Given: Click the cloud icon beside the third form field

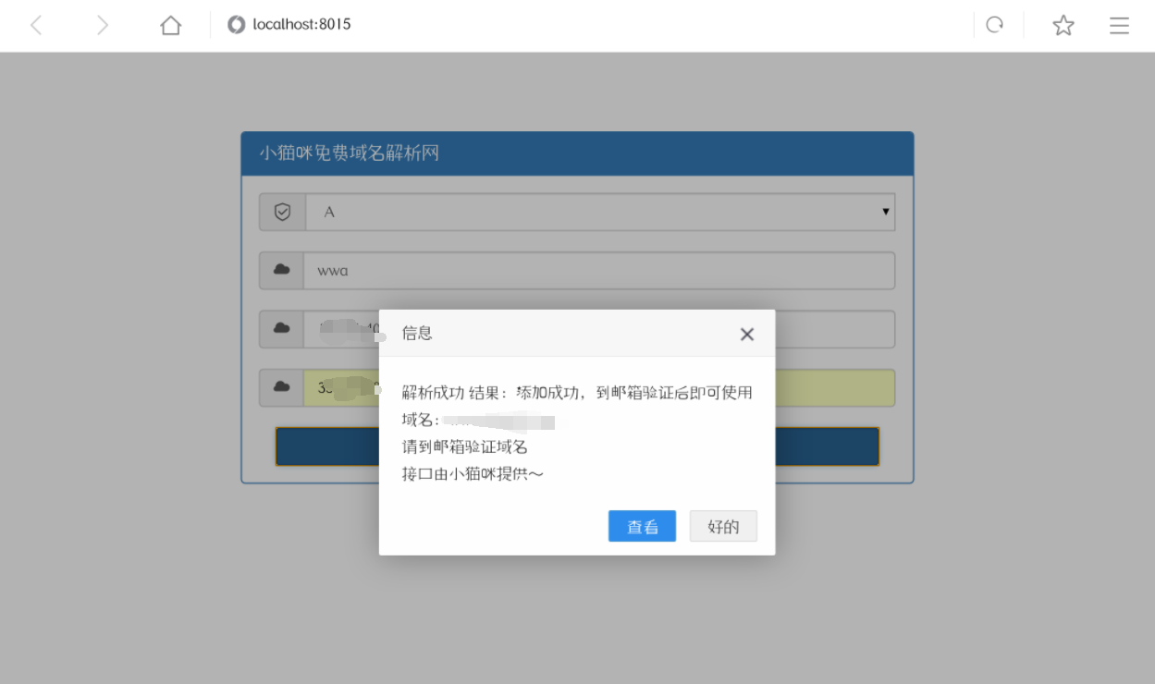Looking at the screenshot, I should coord(281,329).
